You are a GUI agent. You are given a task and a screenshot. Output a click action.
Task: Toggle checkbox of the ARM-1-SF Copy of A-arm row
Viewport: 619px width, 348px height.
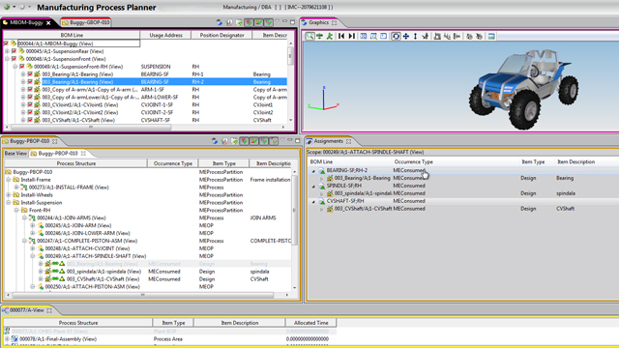30,90
